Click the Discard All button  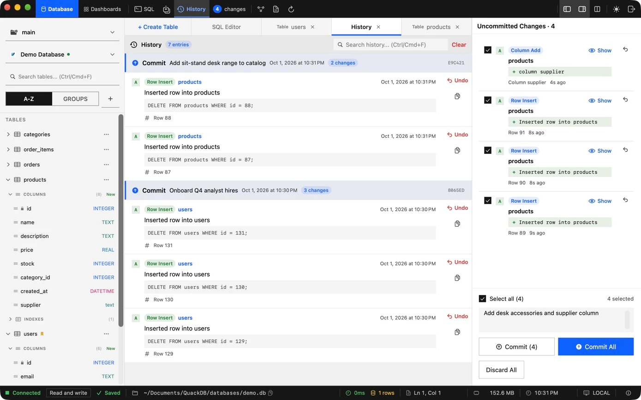pos(501,370)
